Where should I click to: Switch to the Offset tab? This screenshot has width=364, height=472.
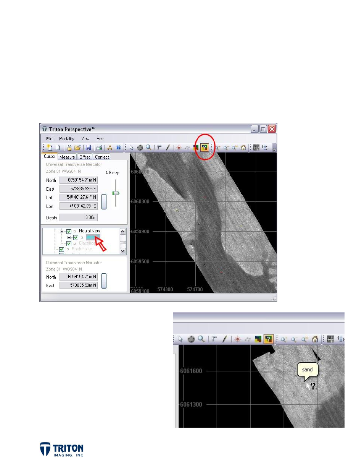(x=85, y=157)
